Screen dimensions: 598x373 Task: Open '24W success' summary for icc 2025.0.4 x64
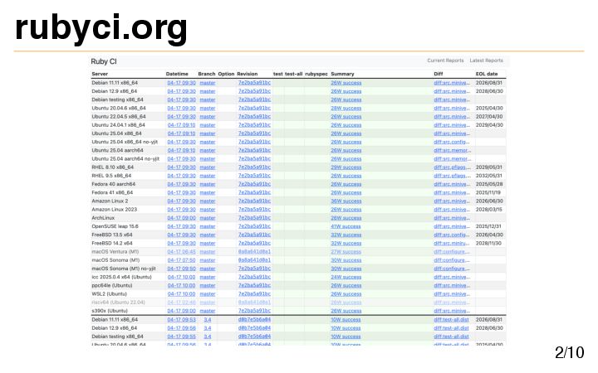pyautogui.click(x=346, y=277)
